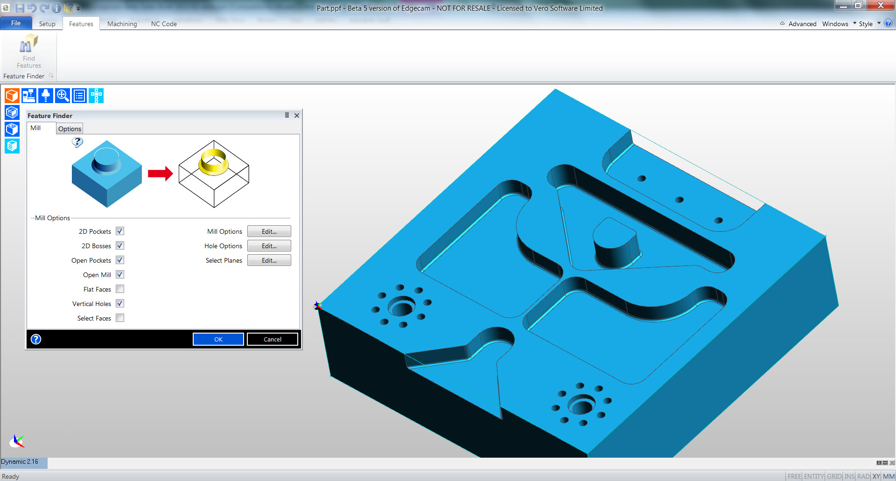Tick the Select Faces checkbox

click(120, 318)
